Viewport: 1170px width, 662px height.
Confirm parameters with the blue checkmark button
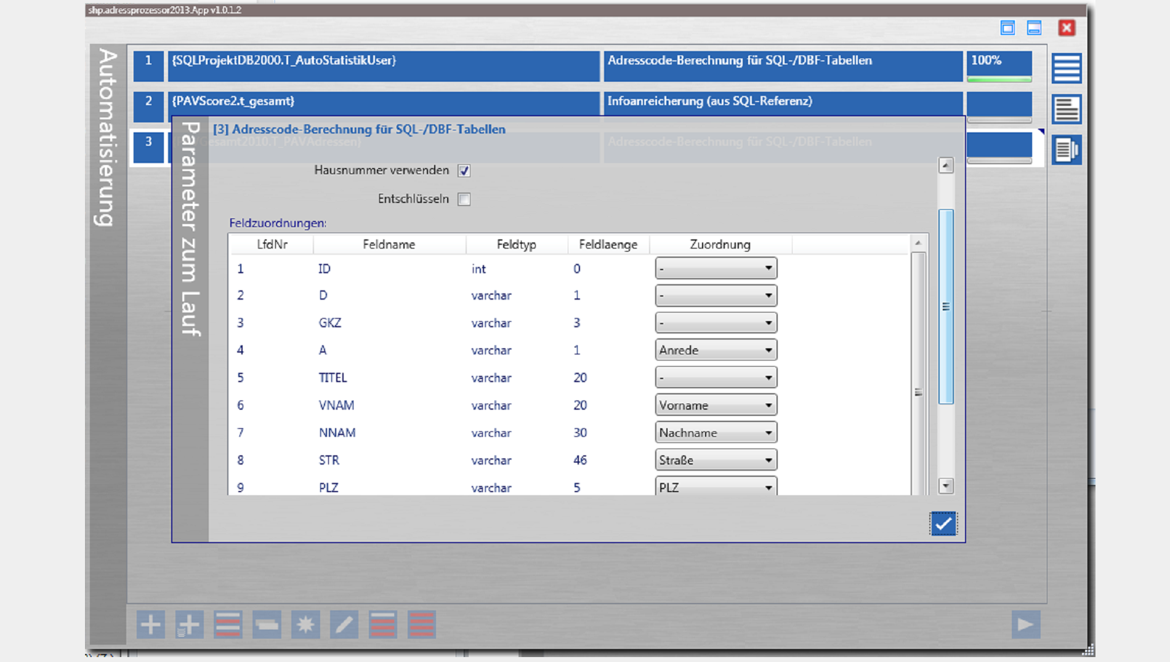point(943,524)
